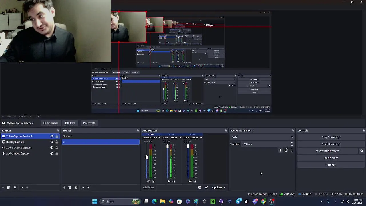Undock the Sources panel
366x206 pixels.
click(58, 130)
